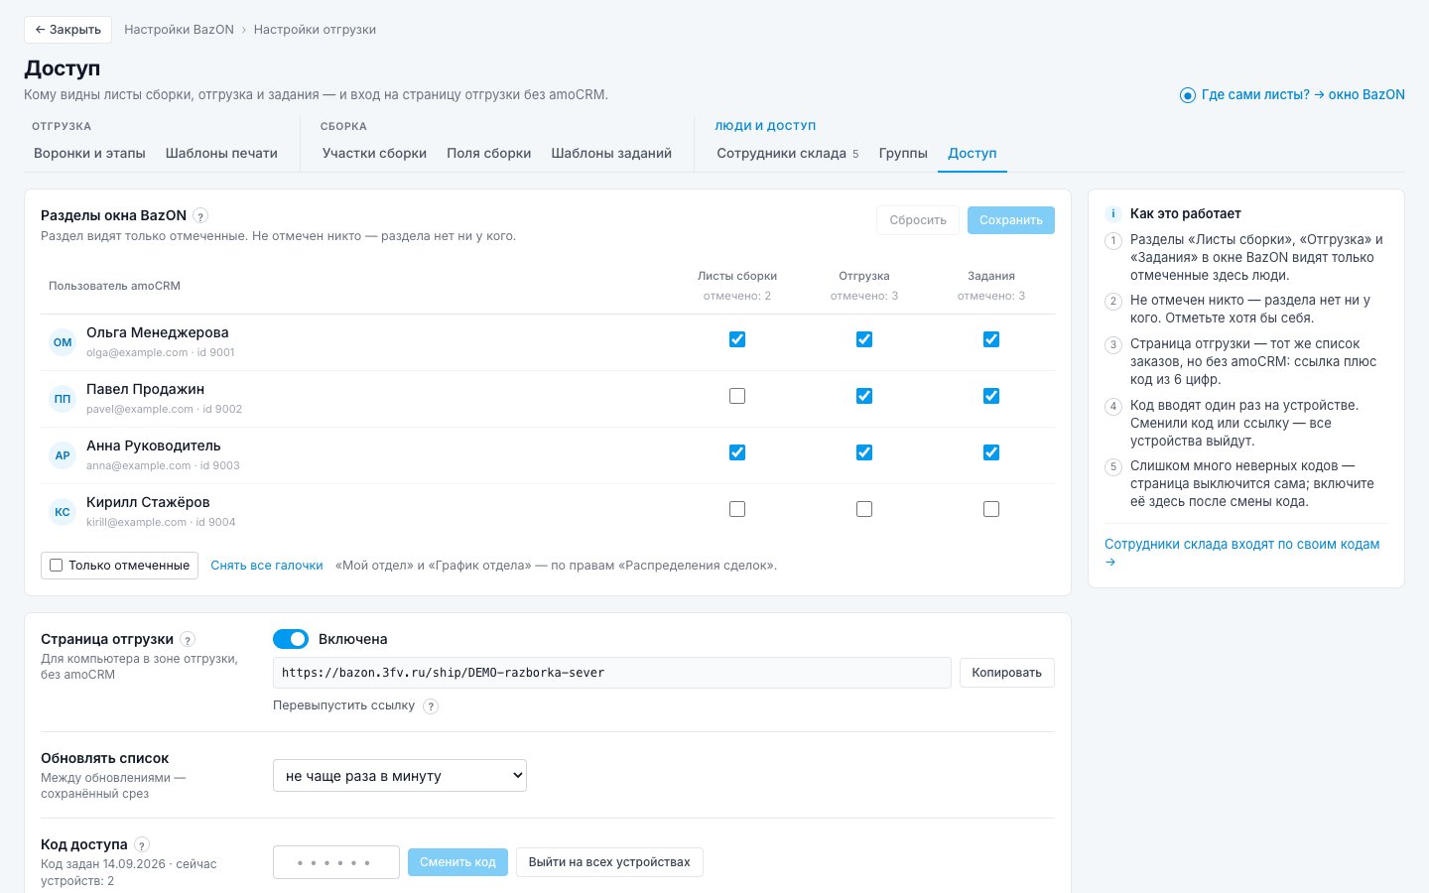This screenshot has width=1429, height=893.
Task: Open help icon next to Код доступа
Action: [x=142, y=845]
